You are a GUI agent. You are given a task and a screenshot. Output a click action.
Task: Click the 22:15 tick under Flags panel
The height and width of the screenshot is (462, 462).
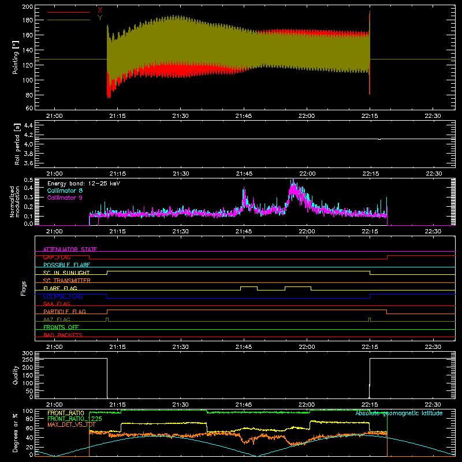pos(370,347)
